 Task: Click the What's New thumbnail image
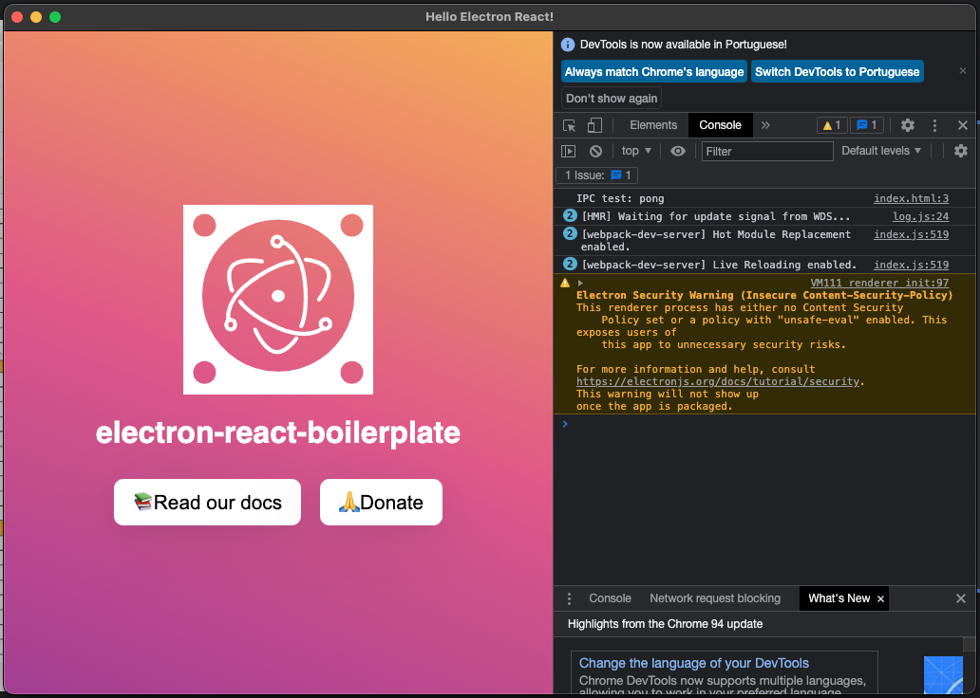pyautogui.click(x=943, y=675)
